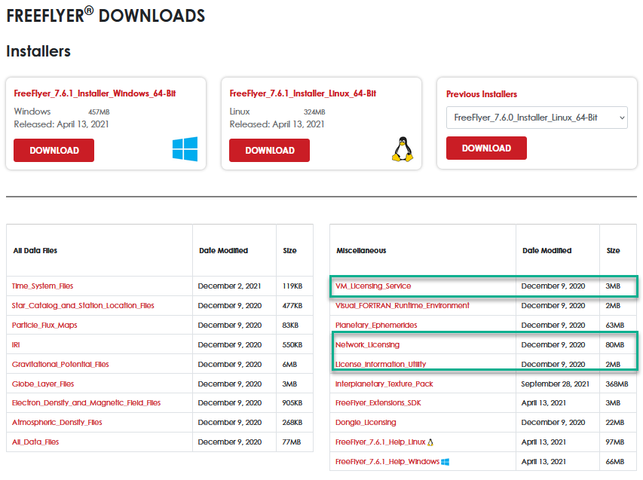Click the '905KB' size cell
Screen dimensions: 643x480
coord(292,403)
